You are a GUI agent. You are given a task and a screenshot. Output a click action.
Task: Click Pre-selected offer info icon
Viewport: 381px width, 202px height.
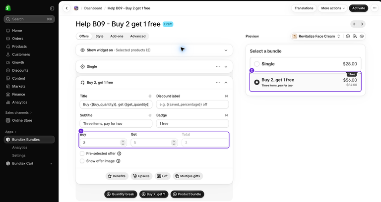pos(119,153)
